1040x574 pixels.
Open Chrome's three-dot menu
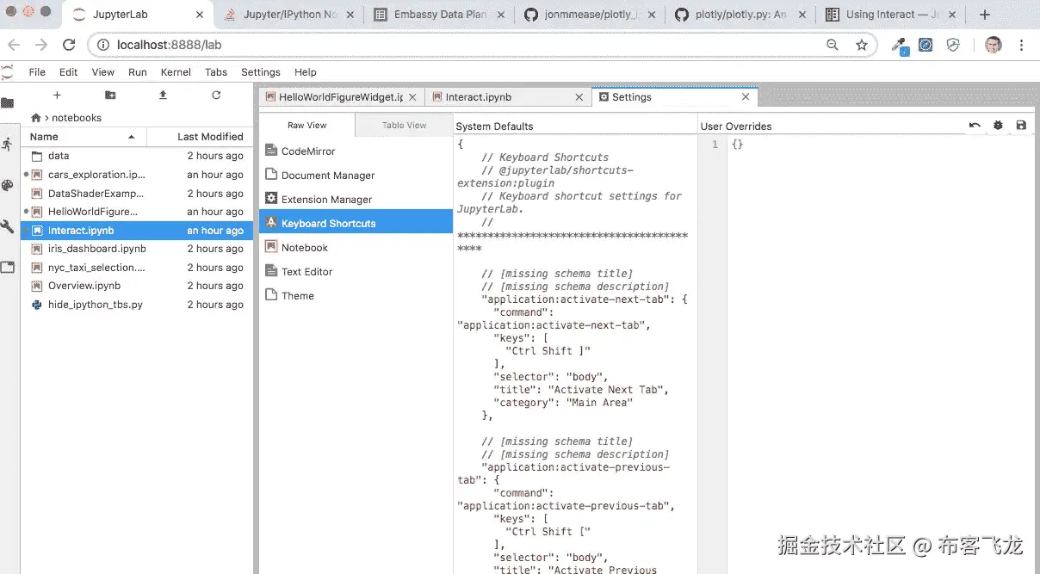pyautogui.click(x=1022, y=45)
